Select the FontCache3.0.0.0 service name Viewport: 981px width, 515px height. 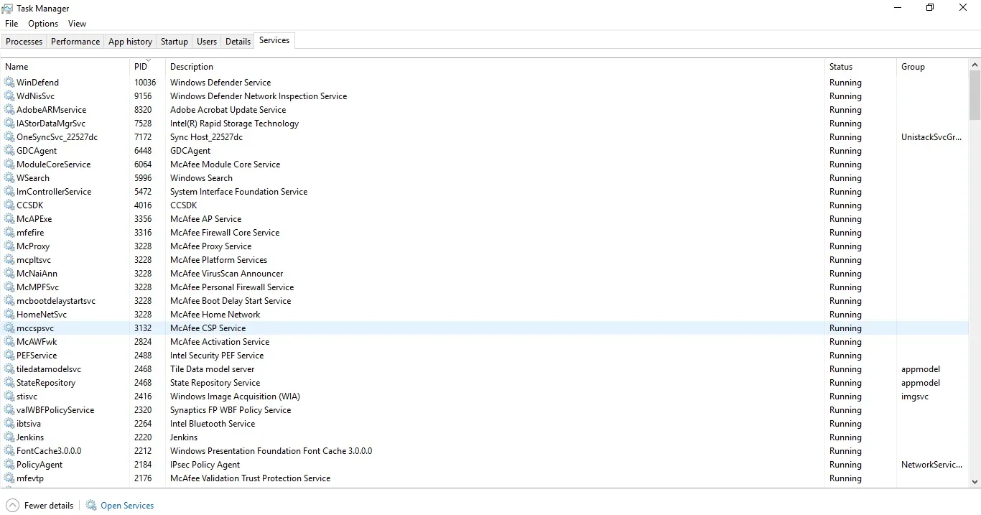(49, 451)
